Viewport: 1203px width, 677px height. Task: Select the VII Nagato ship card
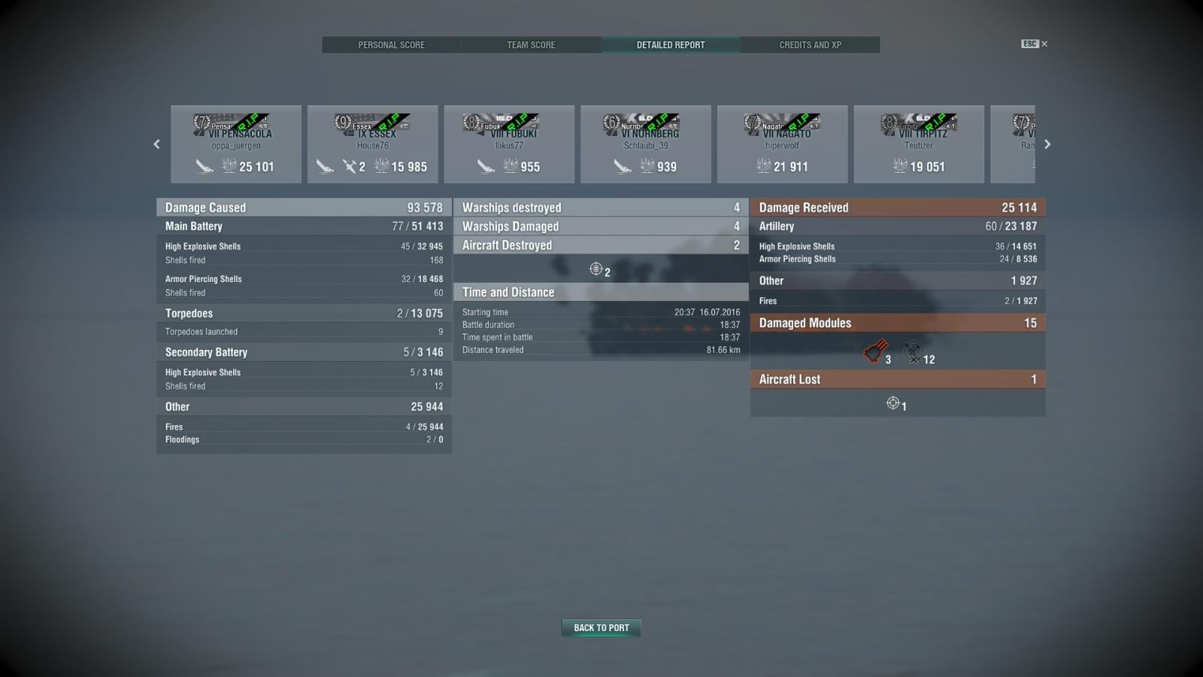(x=783, y=144)
